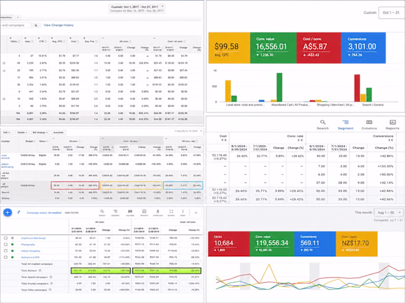Viewport: 405px width, 303px height.
Task: Open the Oct 1 – 31 date selector
Action: [392, 13]
